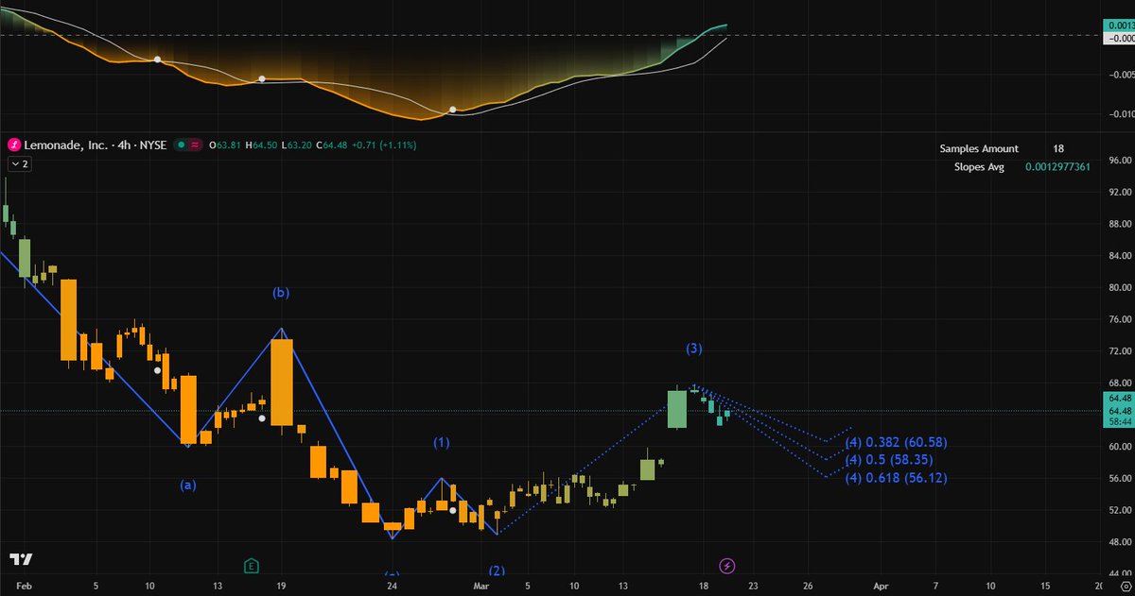Image resolution: width=1135 pixels, height=596 pixels.
Task: Click the Samples Amount value 18
Action: tap(1058, 148)
